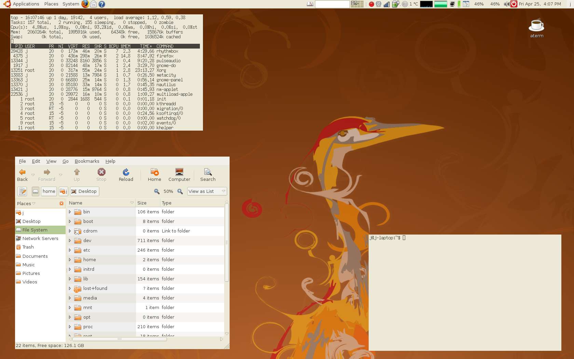The image size is (574, 359).
Task: Open the Forward history dropdown arrow
Action: click(x=60, y=175)
